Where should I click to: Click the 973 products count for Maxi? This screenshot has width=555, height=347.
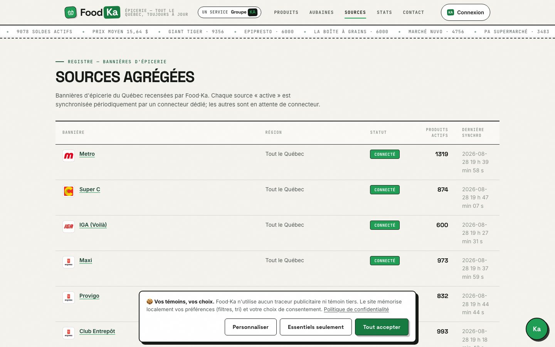point(443,260)
